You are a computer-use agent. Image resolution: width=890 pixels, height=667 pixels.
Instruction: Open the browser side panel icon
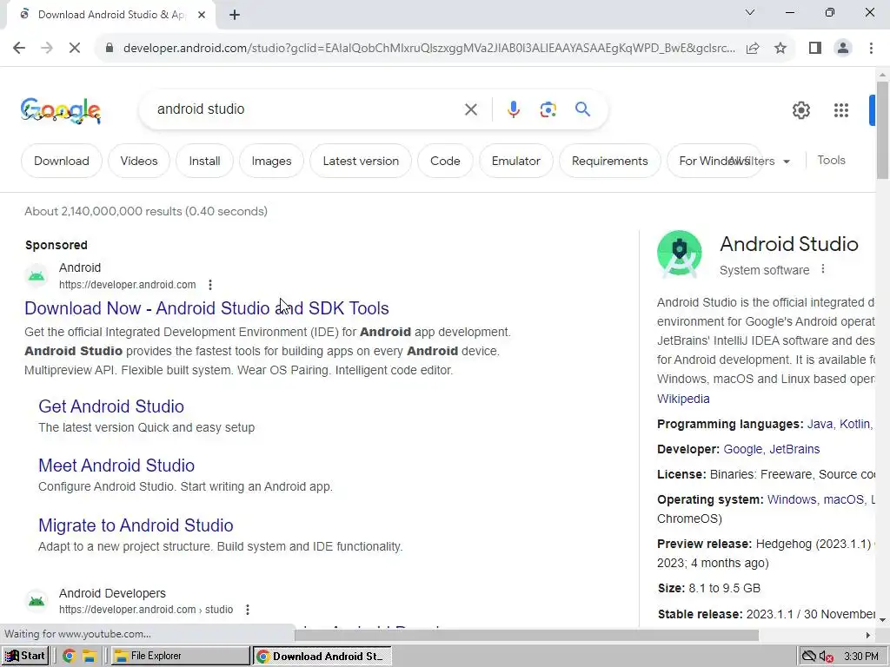tap(815, 49)
